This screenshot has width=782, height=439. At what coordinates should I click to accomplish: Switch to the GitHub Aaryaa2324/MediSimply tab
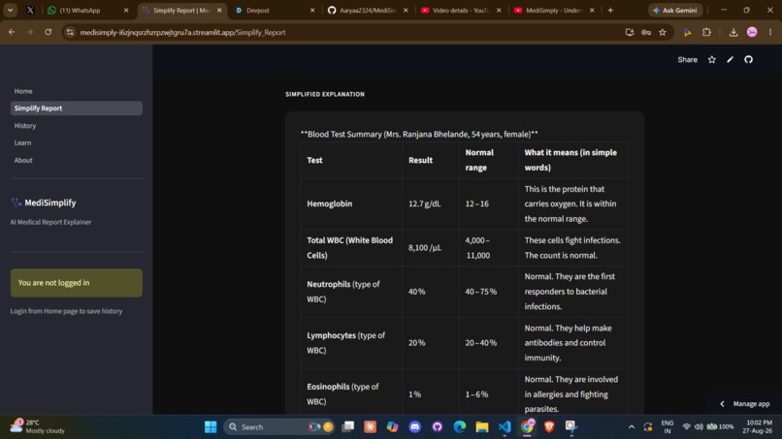click(368, 10)
